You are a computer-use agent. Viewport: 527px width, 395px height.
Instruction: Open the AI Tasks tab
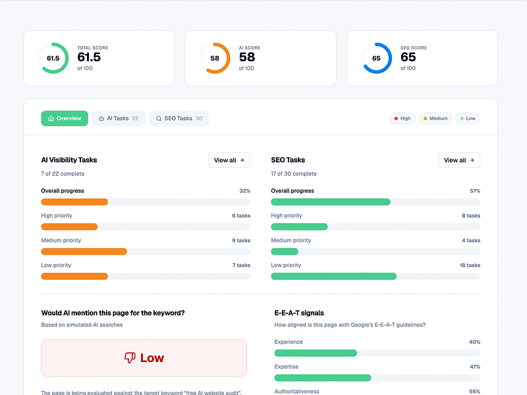coord(119,118)
